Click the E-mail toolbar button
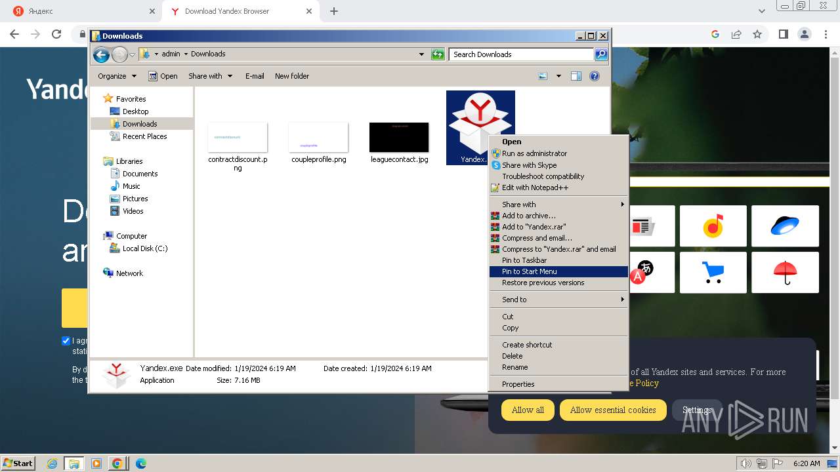Viewport: 840px width, 472px height. [x=255, y=76]
